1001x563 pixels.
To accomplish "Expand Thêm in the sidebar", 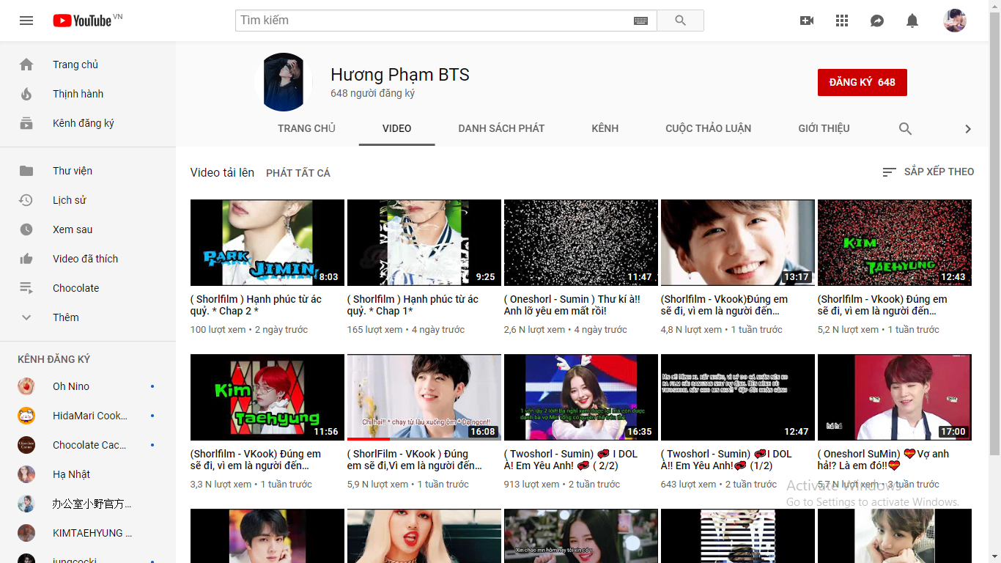I will click(x=88, y=317).
